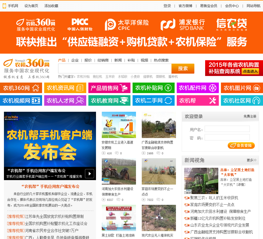Open 更多>> in 新闻视角 panel
This screenshot has width=263, height=239.
pyautogui.click(x=251, y=160)
